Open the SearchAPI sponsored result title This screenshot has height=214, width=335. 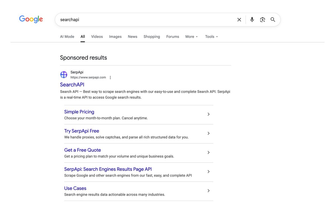[72, 84]
